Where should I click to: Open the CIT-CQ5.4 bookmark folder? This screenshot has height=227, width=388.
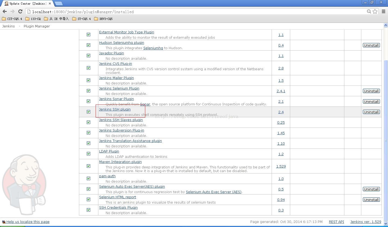12,19
